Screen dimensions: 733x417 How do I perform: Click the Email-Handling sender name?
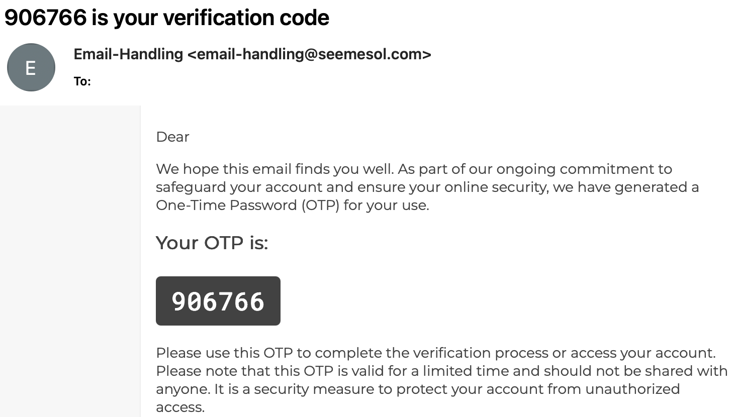tap(128, 54)
